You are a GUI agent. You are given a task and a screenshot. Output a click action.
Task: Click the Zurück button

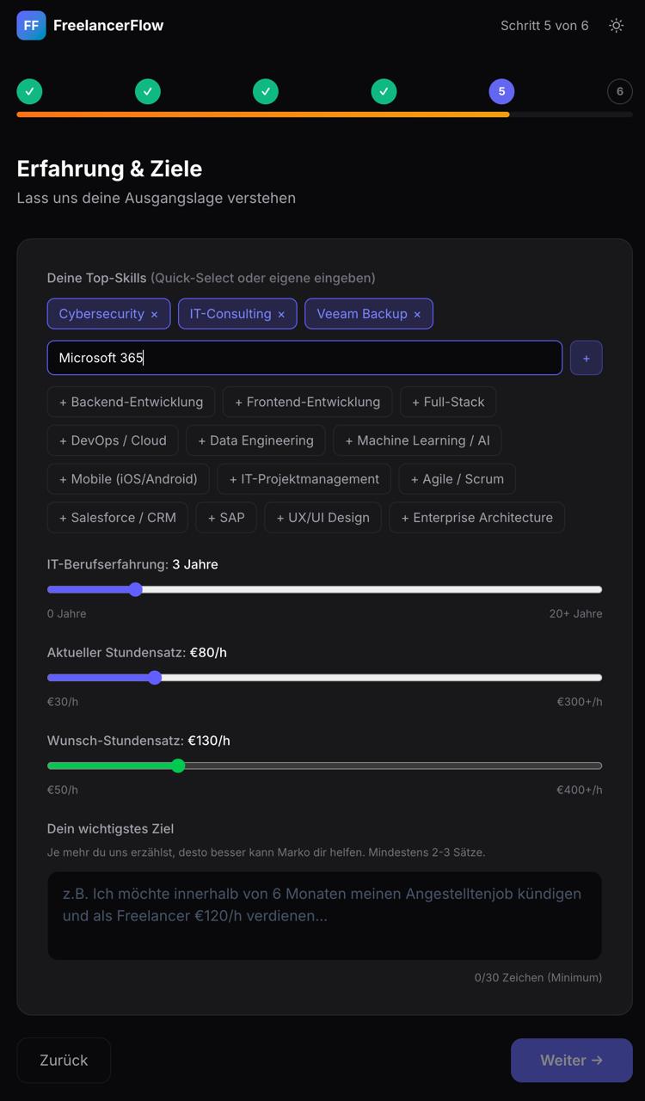[x=64, y=1061]
